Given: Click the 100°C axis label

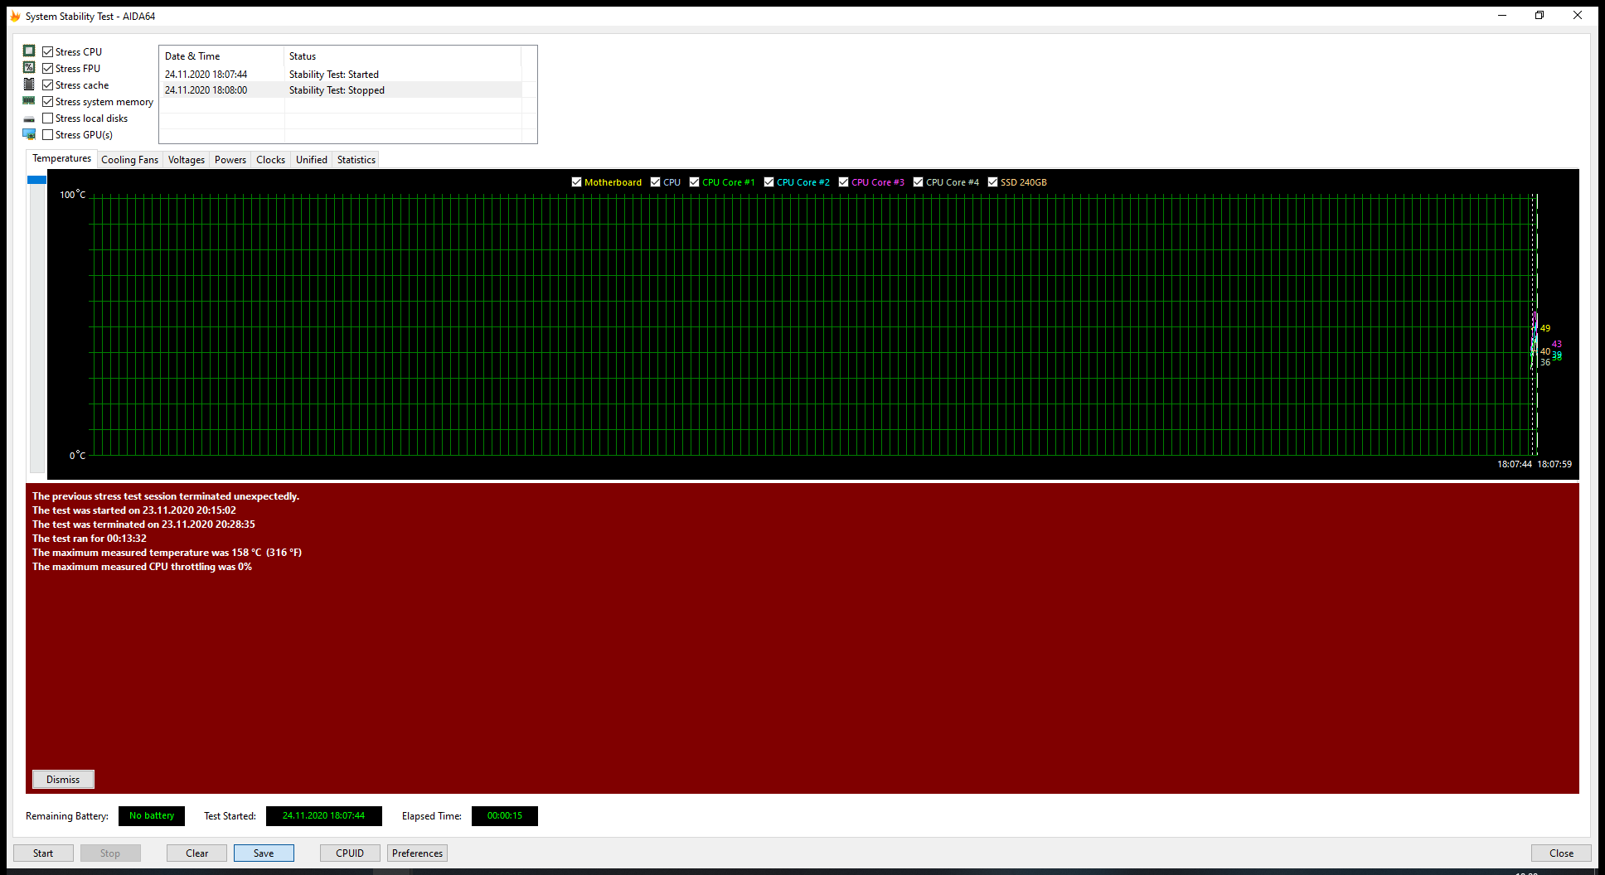Looking at the screenshot, I should coord(73,195).
